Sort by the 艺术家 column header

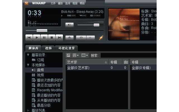pos(87,62)
